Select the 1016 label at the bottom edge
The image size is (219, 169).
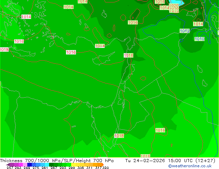click(x=145, y=156)
